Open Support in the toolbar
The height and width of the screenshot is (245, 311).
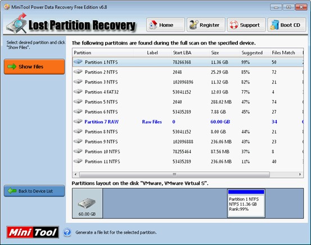pos(246,25)
